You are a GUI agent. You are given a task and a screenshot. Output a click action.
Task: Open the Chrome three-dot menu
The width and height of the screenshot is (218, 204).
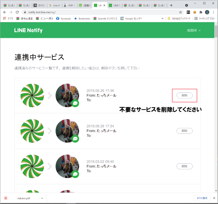click(213, 12)
